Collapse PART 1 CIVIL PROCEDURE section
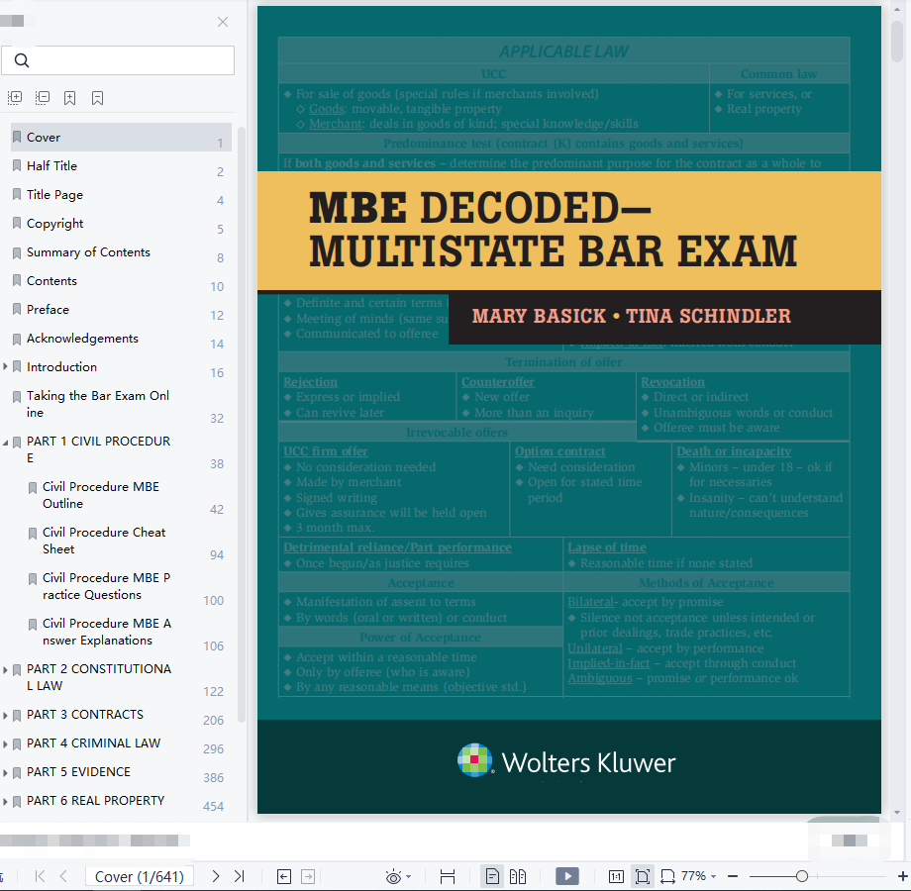Screen dimensions: 911x891 click(5, 442)
